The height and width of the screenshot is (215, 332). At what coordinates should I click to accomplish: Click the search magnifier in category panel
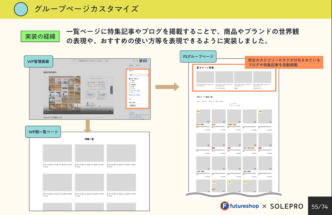148,75
